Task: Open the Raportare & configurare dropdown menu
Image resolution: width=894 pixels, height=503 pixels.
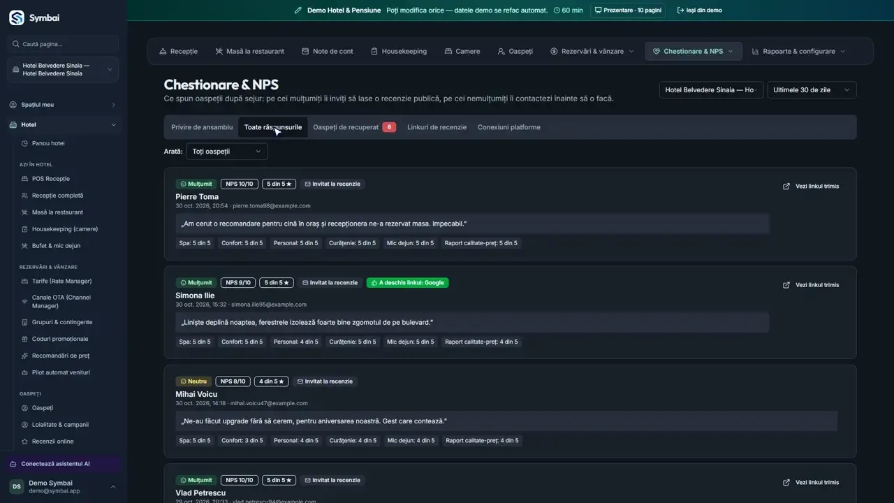Action: tap(798, 51)
